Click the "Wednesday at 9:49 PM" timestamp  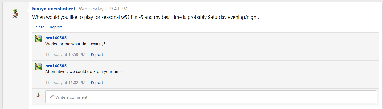(103, 9)
